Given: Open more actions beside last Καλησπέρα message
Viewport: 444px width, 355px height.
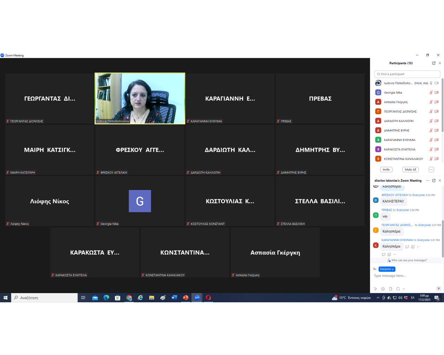Looking at the screenshot, I should click(x=418, y=247).
